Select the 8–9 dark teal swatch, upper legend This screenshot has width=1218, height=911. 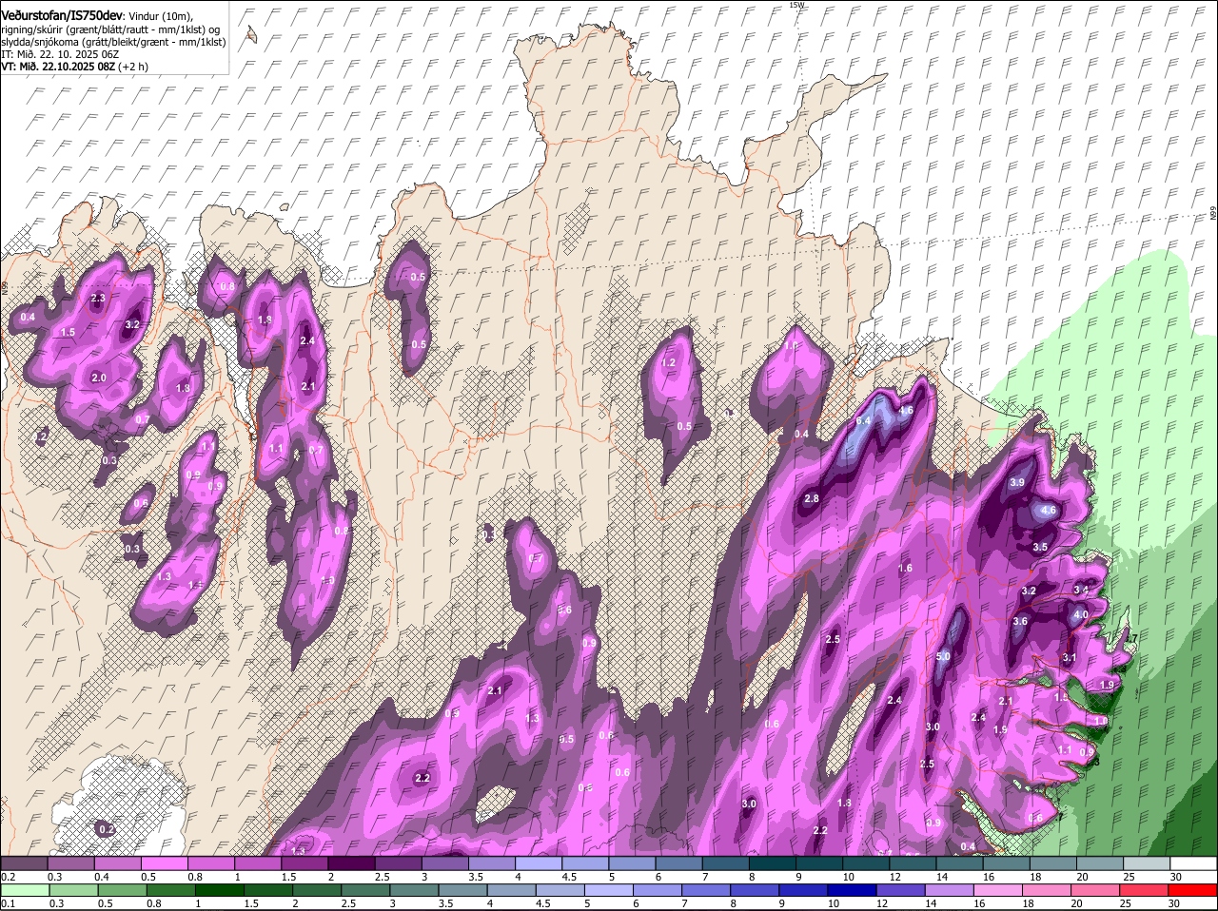coord(773,863)
